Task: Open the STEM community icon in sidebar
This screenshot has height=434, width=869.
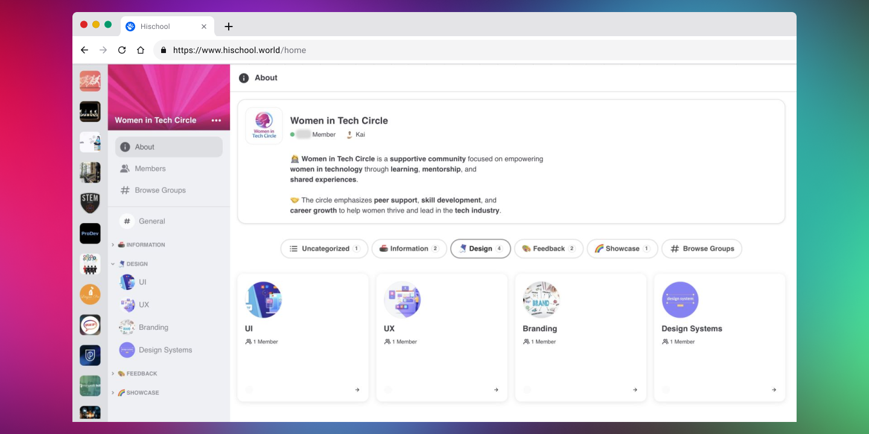Action: 90,203
